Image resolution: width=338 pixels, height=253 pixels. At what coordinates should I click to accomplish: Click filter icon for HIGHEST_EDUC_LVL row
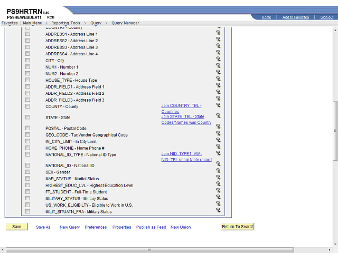point(218,184)
